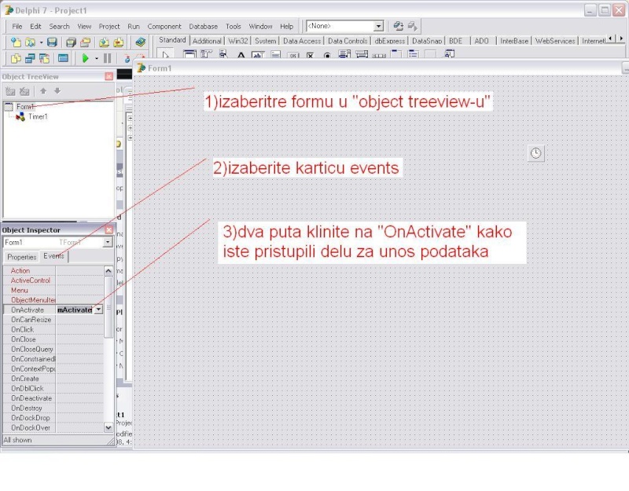Select the MainMenu component icon
The width and height of the screenshot is (629, 491).
[206, 54]
